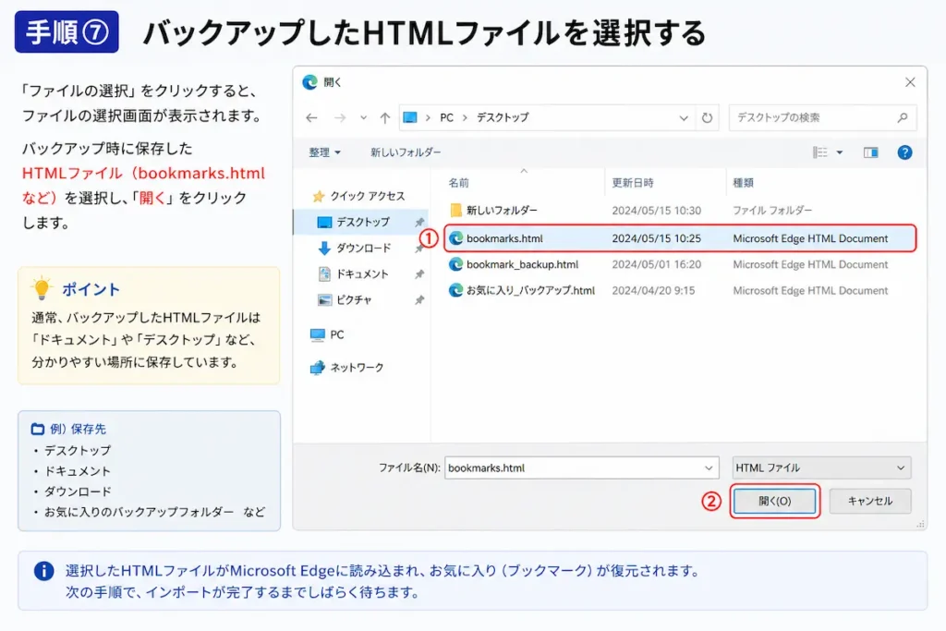Click the Edge icon beside お気に入り_バックアップ.html
The height and width of the screenshot is (631, 946).
tap(456, 290)
